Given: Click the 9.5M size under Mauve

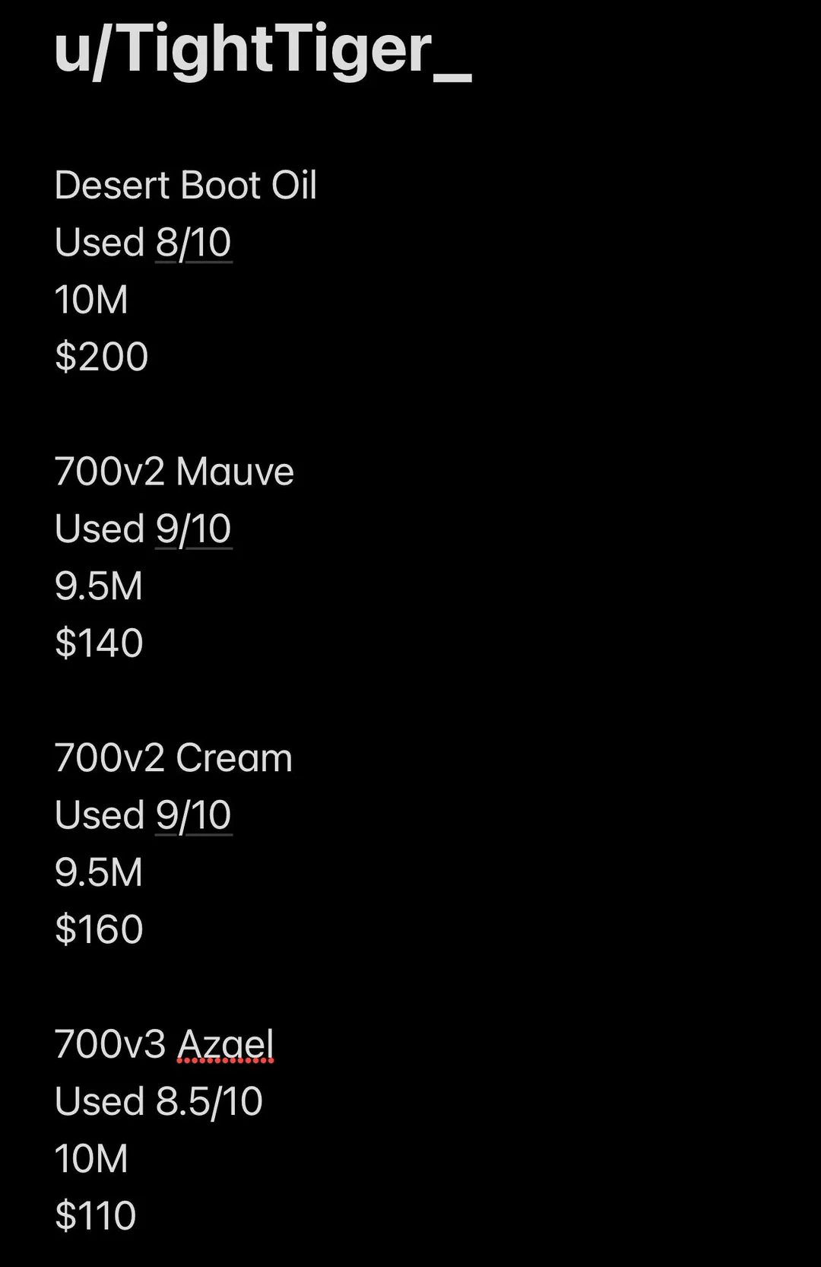Looking at the screenshot, I should pyautogui.click(x=99, y=586).
